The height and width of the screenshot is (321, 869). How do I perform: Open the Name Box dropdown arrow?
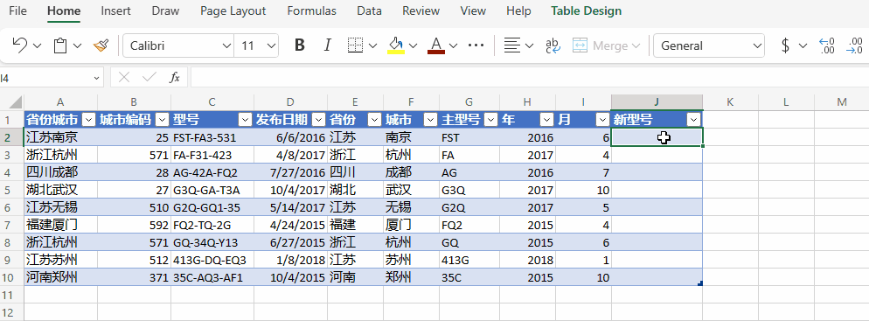(96, 78)
